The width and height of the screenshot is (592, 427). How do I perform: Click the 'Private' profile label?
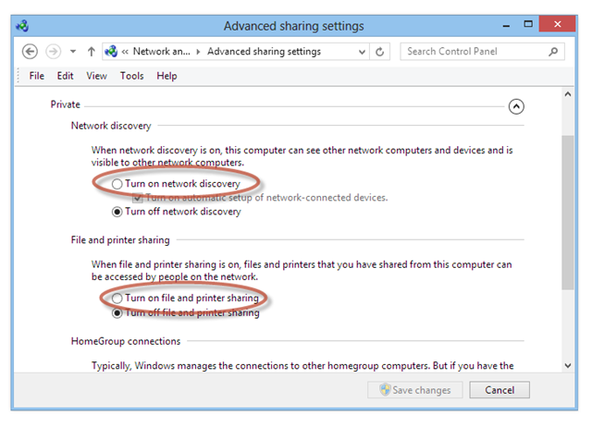[66, 104]
